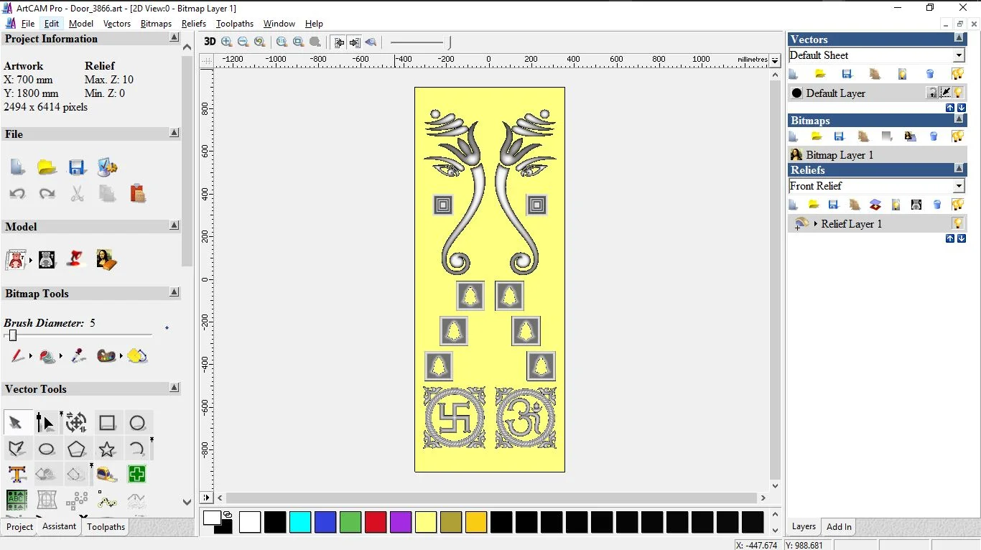Select Bitmap Layer 1 in Bitmaps list
This screenshot has width=981, height=550.
(x=839, y=155)
